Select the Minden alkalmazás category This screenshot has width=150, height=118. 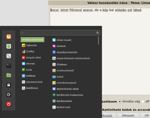32,40
